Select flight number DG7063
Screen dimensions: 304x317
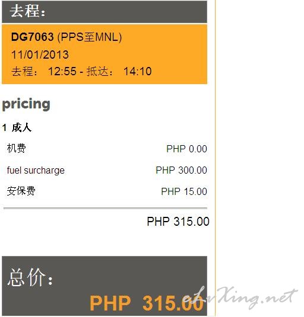pyautogui.click(x=33, y=37)
